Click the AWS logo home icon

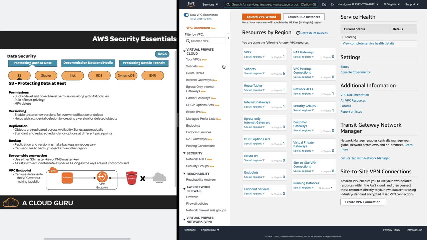(191, 4)
